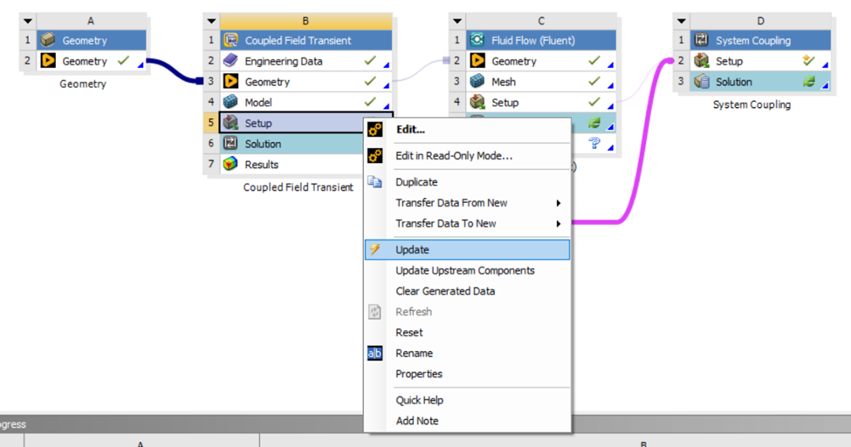
Task: Open the system B dropdown arrow
Action: 211,21
